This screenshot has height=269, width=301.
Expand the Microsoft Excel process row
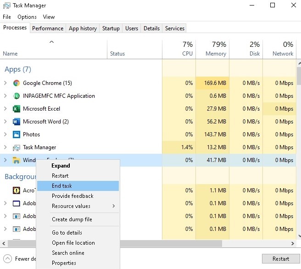(x=6, y=109)
